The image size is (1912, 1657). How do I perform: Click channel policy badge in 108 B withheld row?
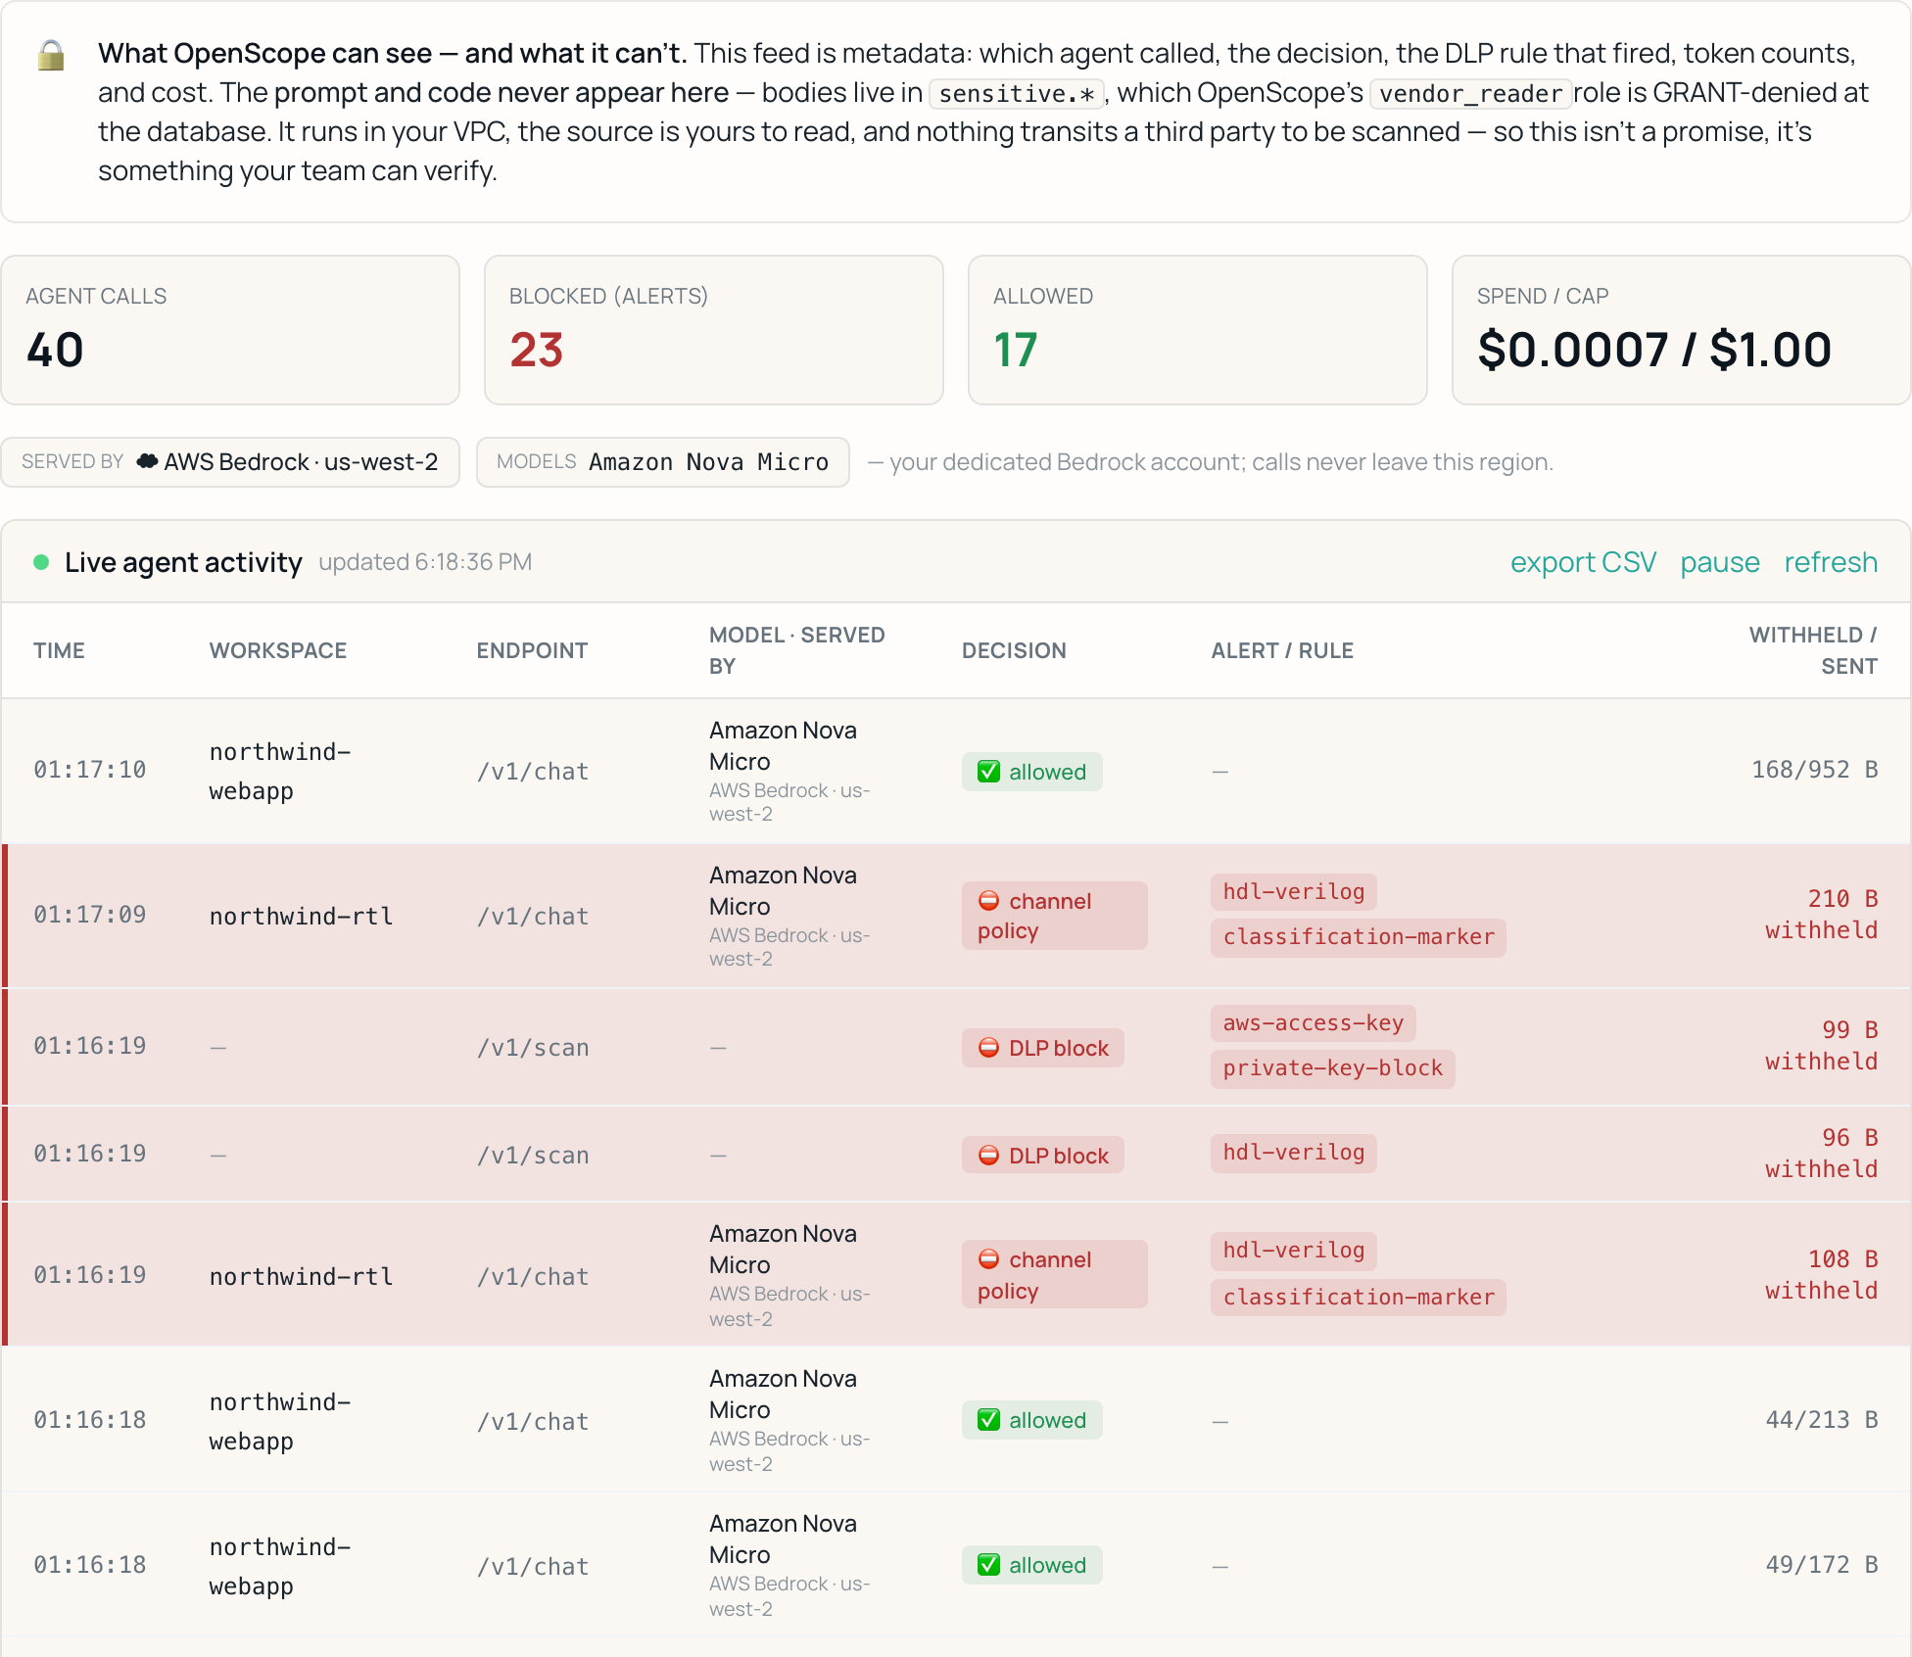tap(1055, 1274)
